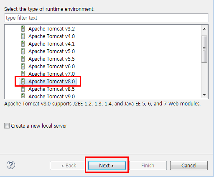Image resolution: width=214 pixels, height=177 pixels.
Task: Enable Create a new local server checkbox
Action: 7,126
